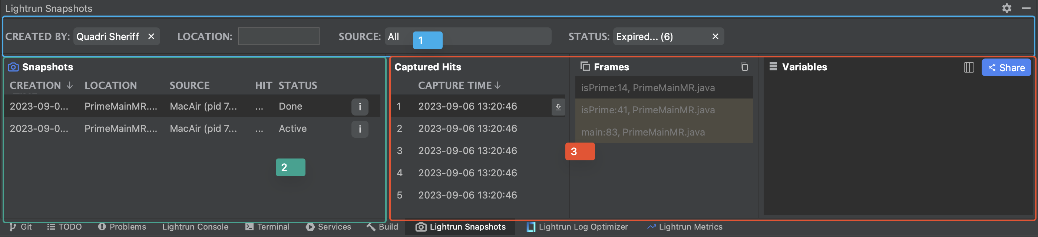1038x237 pixels.
Task: Click the copy frames icon
Action: [x=744, y=67]
